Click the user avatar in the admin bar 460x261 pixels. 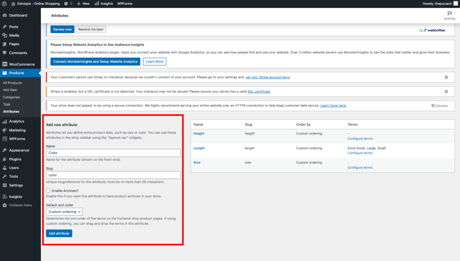tap(456, 4)
